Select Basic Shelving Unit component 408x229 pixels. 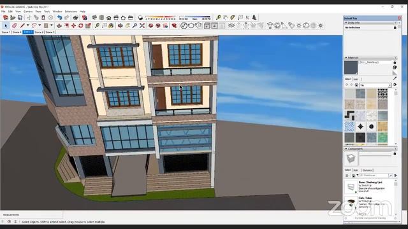tap(370, 186)
